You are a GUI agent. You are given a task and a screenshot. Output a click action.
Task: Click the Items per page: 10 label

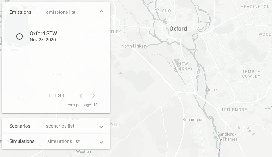82,105
